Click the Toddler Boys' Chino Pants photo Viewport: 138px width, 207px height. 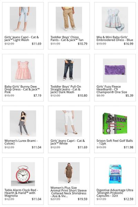[69, 20]
